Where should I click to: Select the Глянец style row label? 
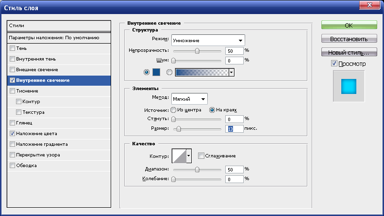pyautogui.click(x=24, y=123)
